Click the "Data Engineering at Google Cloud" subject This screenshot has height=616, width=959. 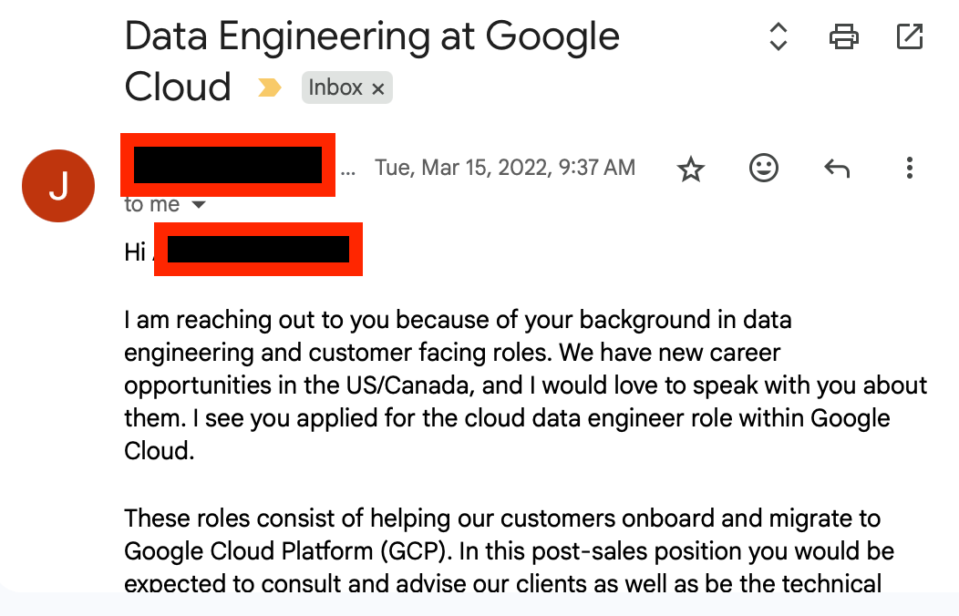(372, 38)
